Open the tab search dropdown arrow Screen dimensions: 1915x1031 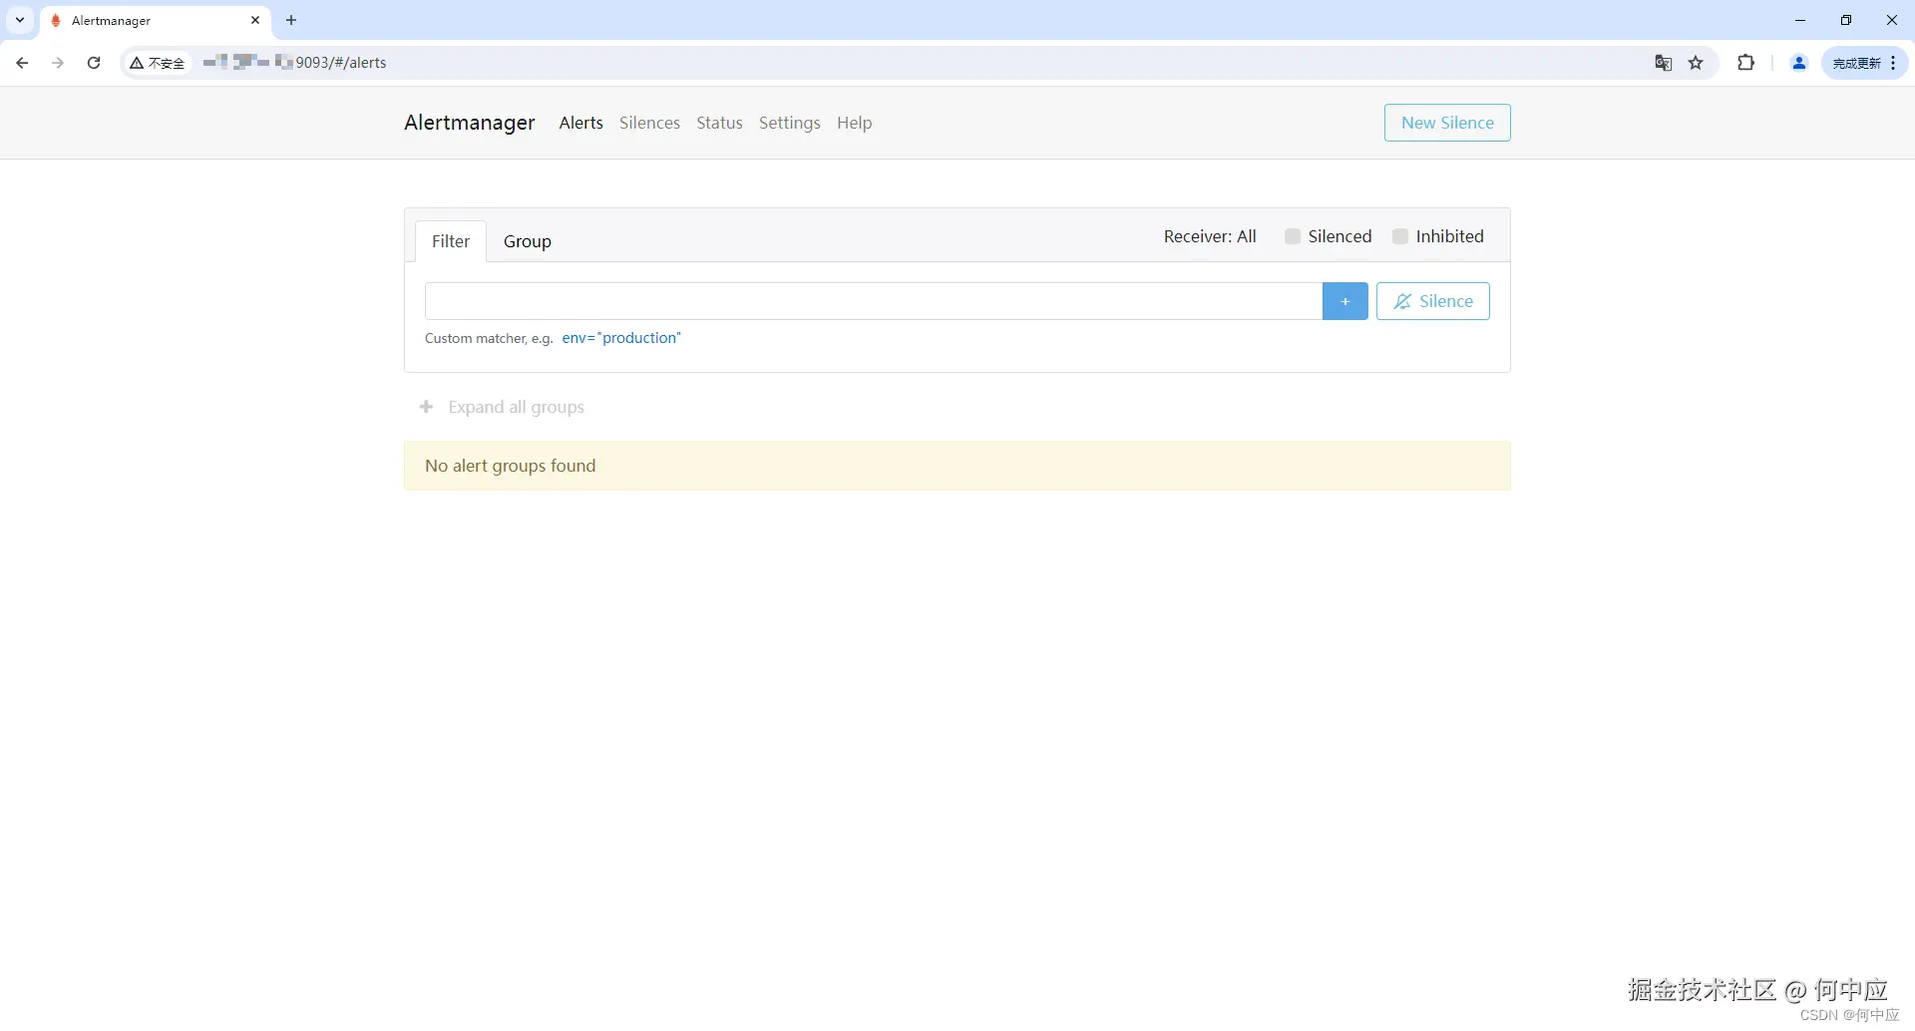tap(20, 20)
